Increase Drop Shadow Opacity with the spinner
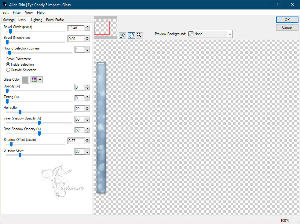This screenshot has height=224, width=300. coord(87,129)
